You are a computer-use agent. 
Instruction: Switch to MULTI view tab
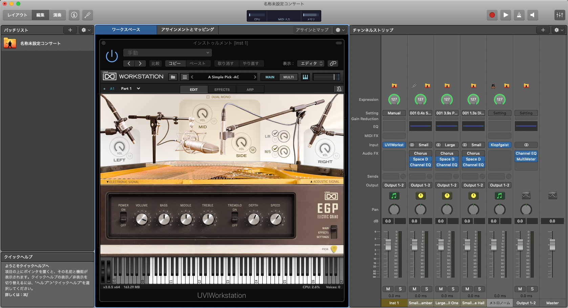(288, 77)
